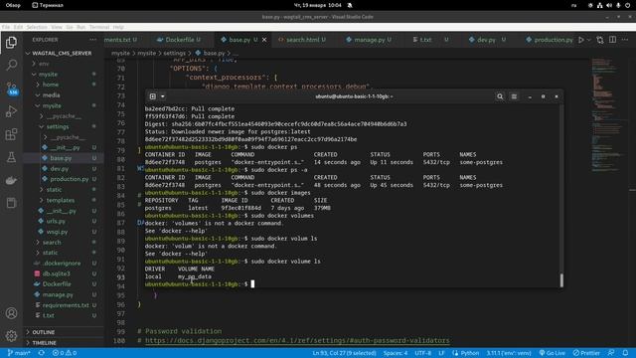Switch to the Dockerfile tab
This screenshot has width=636, height=358.
tap(179, 40)
